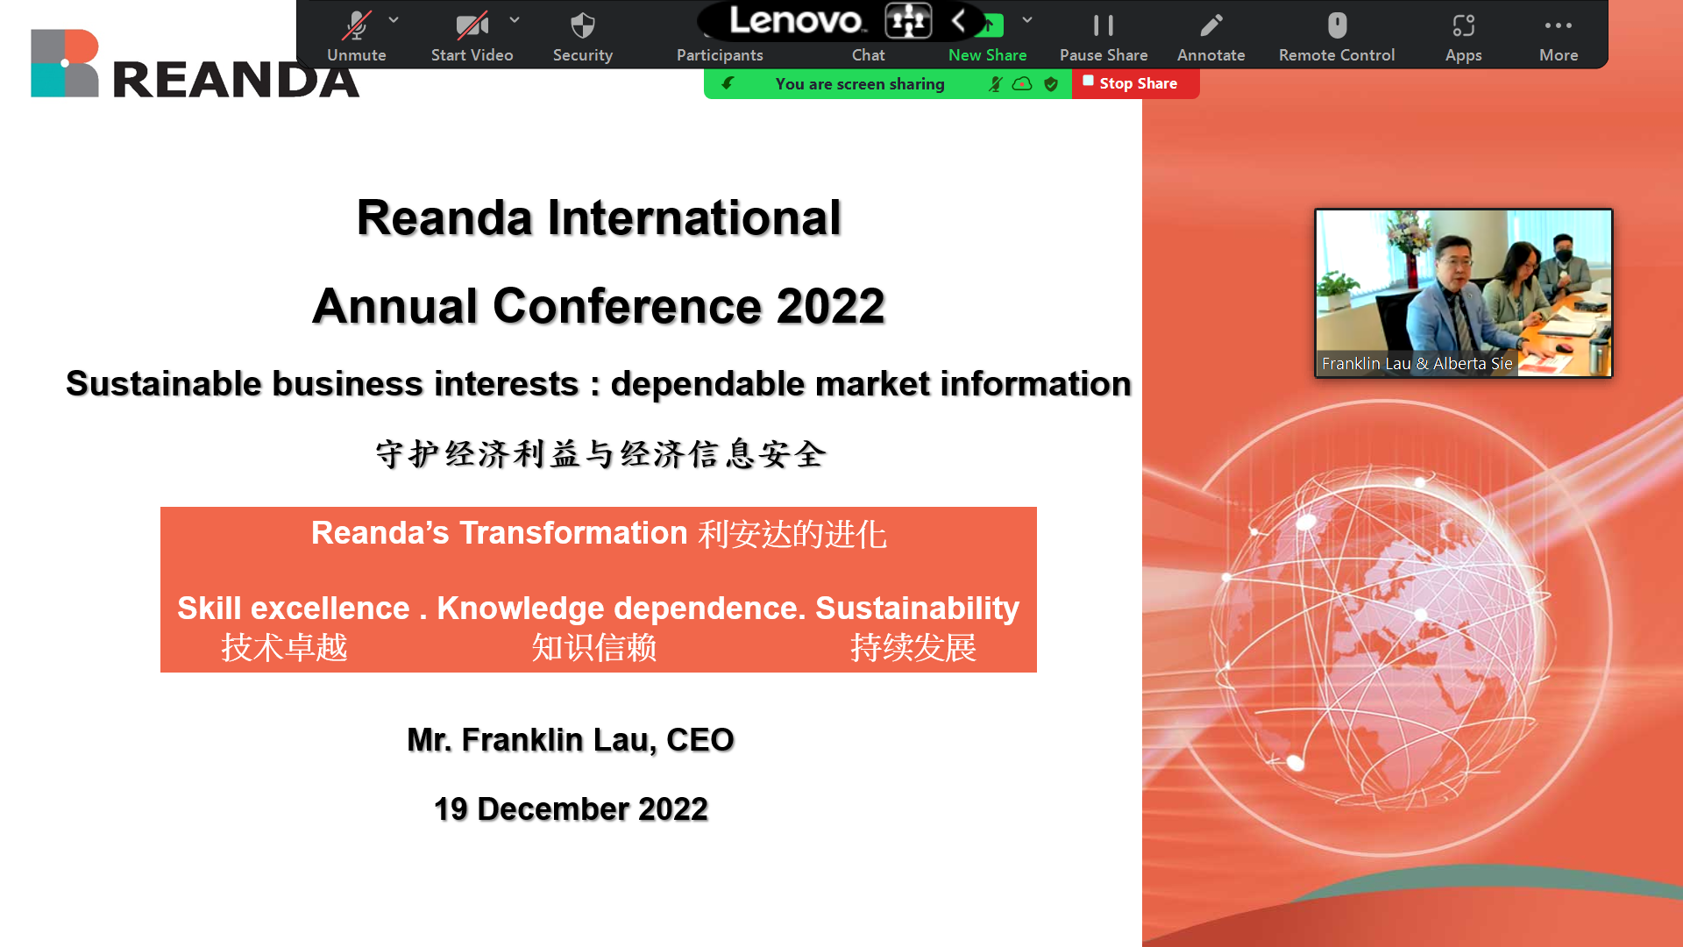The image size is (1683, 947).
Task: Unmute the microphone in Zoom toolbar
Action: click(356, 37)
